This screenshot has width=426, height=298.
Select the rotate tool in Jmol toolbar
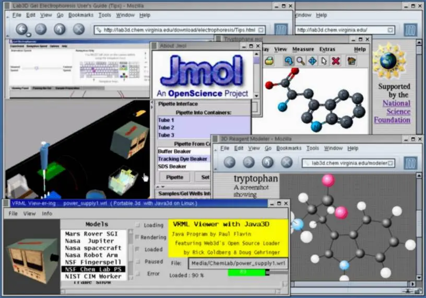289,61
